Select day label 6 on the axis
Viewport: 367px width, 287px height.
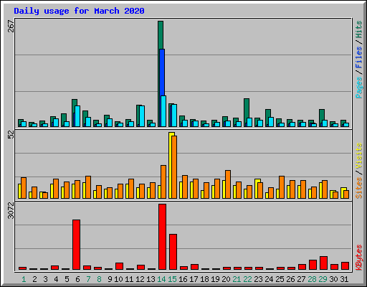point(77,279)
